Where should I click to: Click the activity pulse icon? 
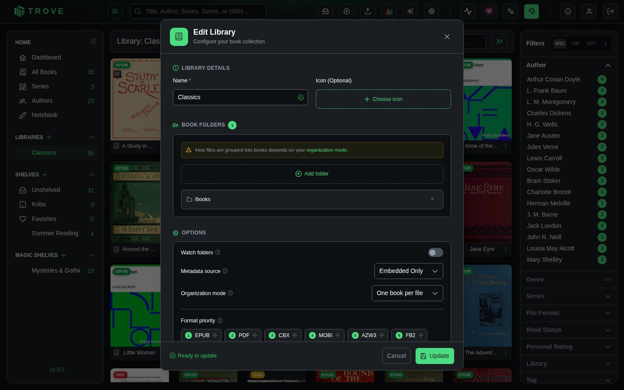(x=468, y=11)
